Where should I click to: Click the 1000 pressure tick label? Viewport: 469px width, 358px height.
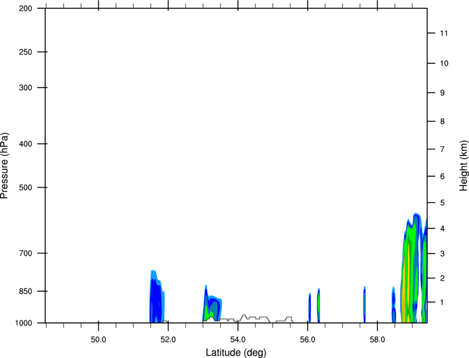point(23,323)
